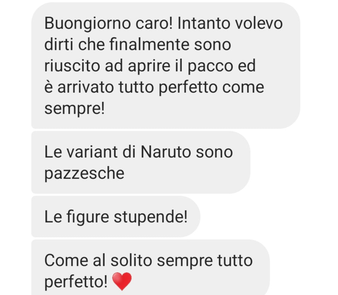This screenshot has width=338, height=295.
Task: Click the word "Buongiorno" in first message
Action: [x=87, y=24]
